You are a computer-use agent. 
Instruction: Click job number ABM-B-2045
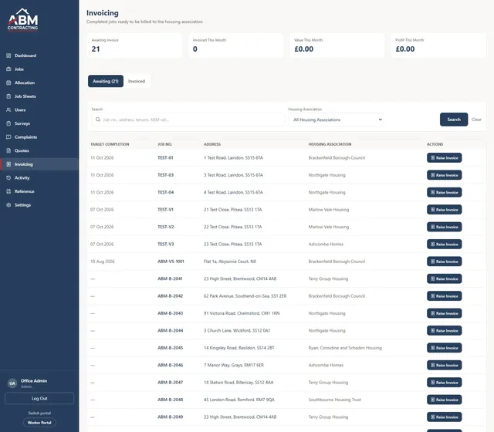point(170,348)
